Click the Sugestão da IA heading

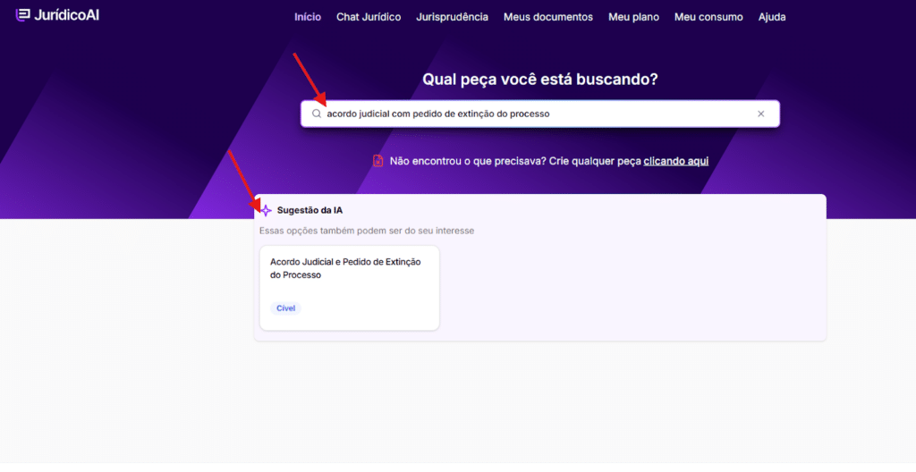click(x=310, y=211)
